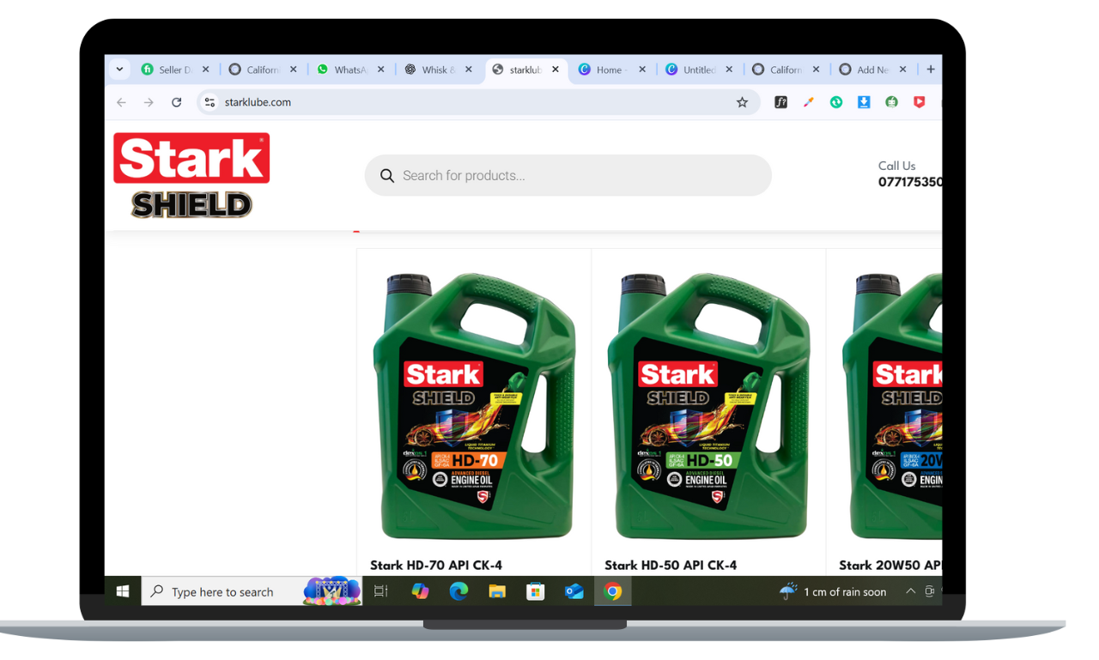1099x660 pixels.
Task: Go back to the previous page
Action: (x=121, y=102)
